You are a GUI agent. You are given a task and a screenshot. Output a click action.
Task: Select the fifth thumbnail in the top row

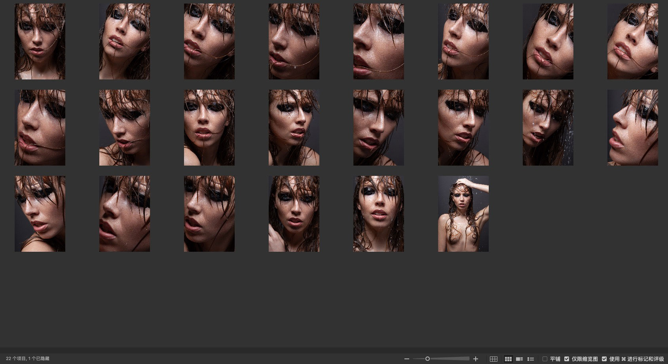click(378, 41)
